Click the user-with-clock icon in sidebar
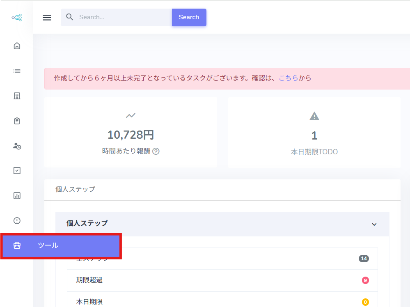The width and height of the screenshot is (410, 307). coord(17,146)
